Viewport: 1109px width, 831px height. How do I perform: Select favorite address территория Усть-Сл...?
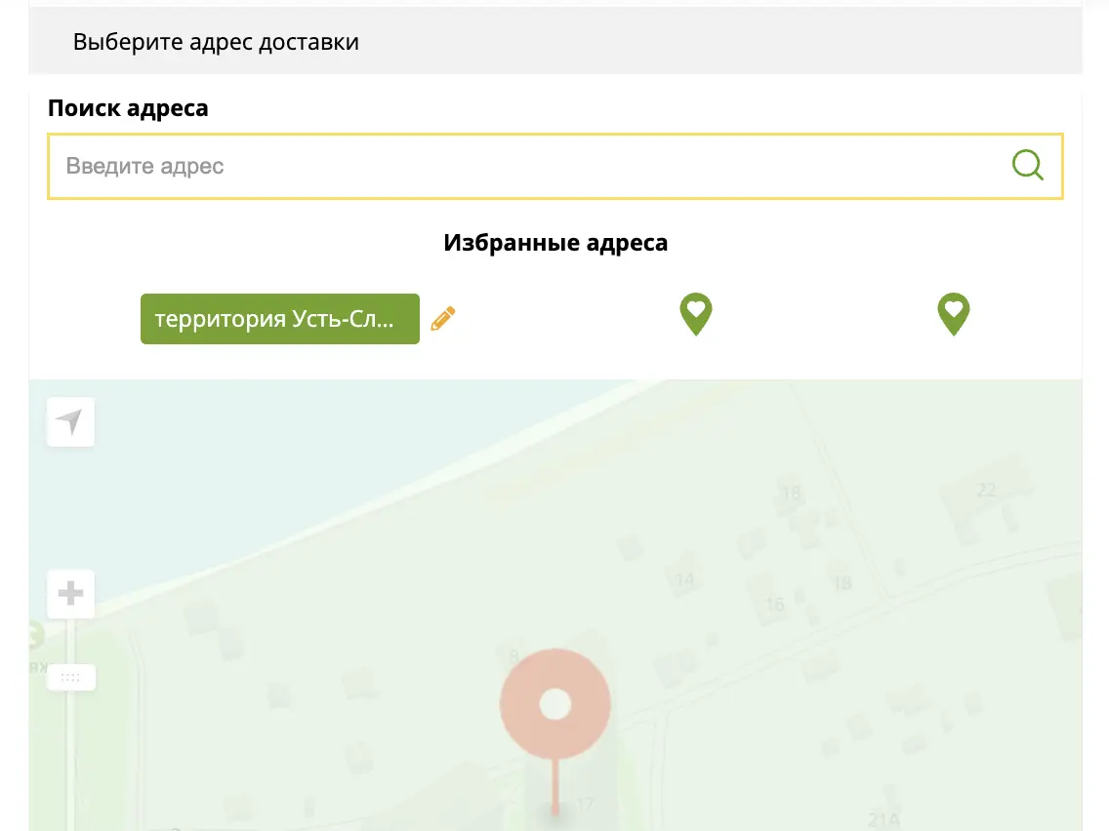pos(280,319)
